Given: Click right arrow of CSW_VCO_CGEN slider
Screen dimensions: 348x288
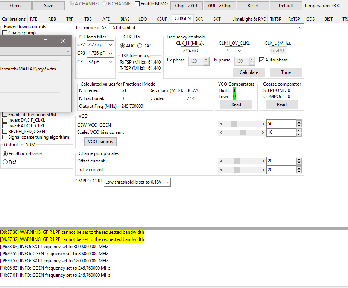Looking at the screenshot, I should click(263, 124).
